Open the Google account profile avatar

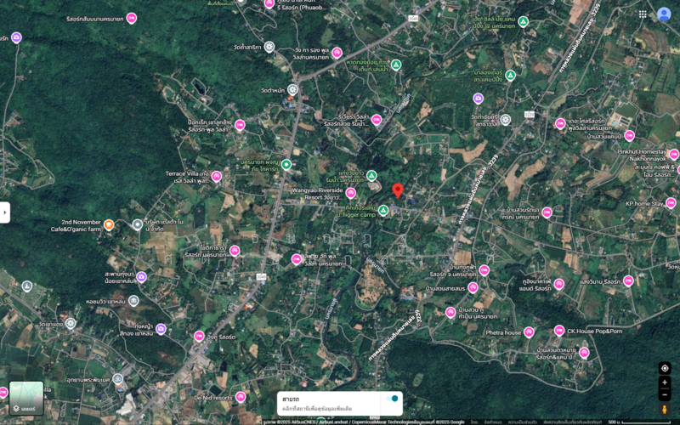point(664,14)
